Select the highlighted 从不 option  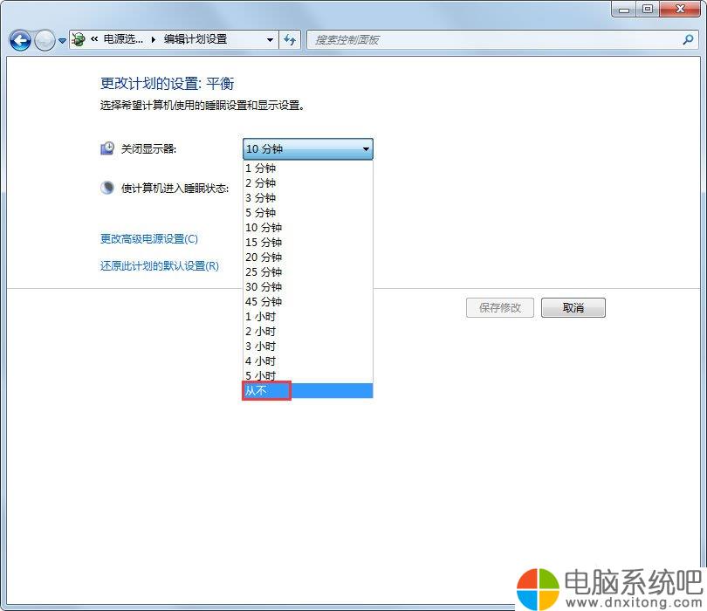308,390
